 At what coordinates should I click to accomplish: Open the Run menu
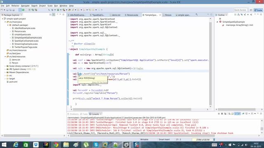(x=56, y=6)
